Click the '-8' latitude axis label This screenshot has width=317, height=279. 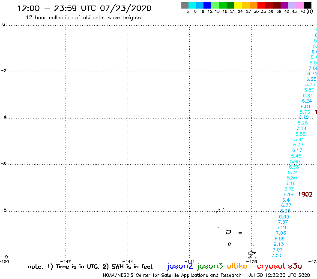coord(3,210)
